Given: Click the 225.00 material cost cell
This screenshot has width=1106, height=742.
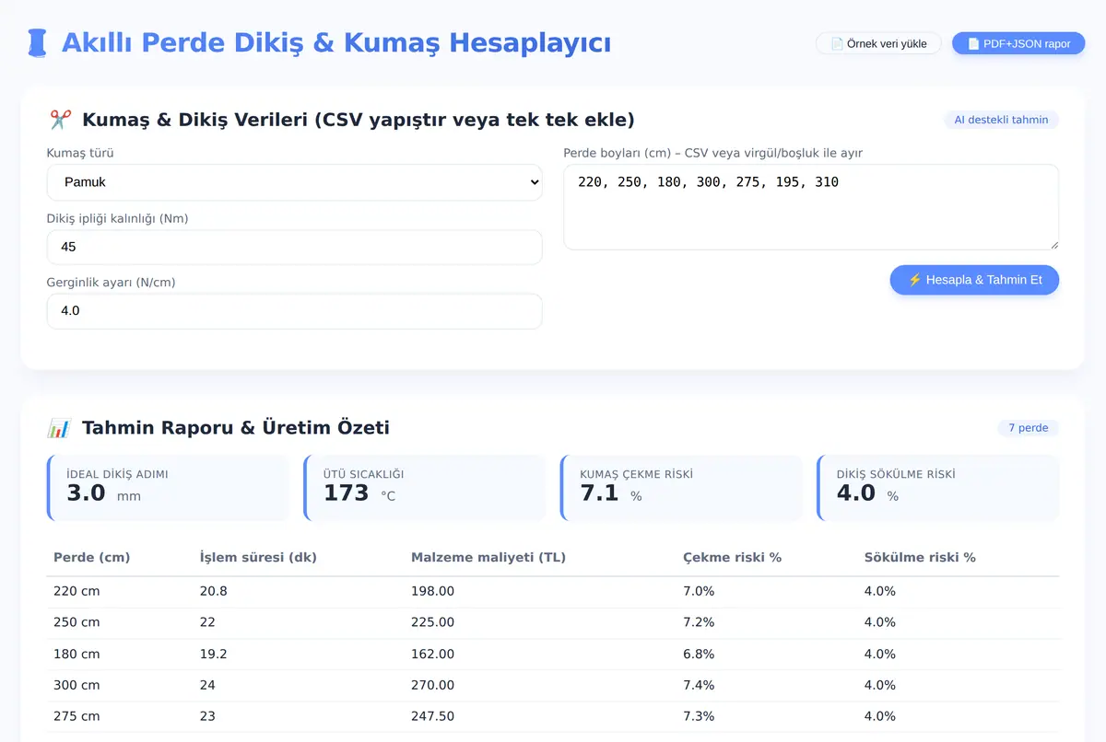Looking at the screenshot, I should pyautogui.click(x=432, y=622).
